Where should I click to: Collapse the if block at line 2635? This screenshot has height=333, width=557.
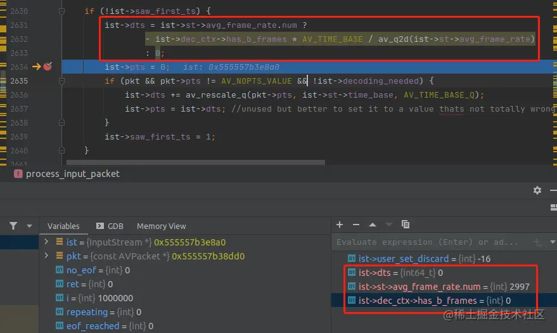(61, 81)
